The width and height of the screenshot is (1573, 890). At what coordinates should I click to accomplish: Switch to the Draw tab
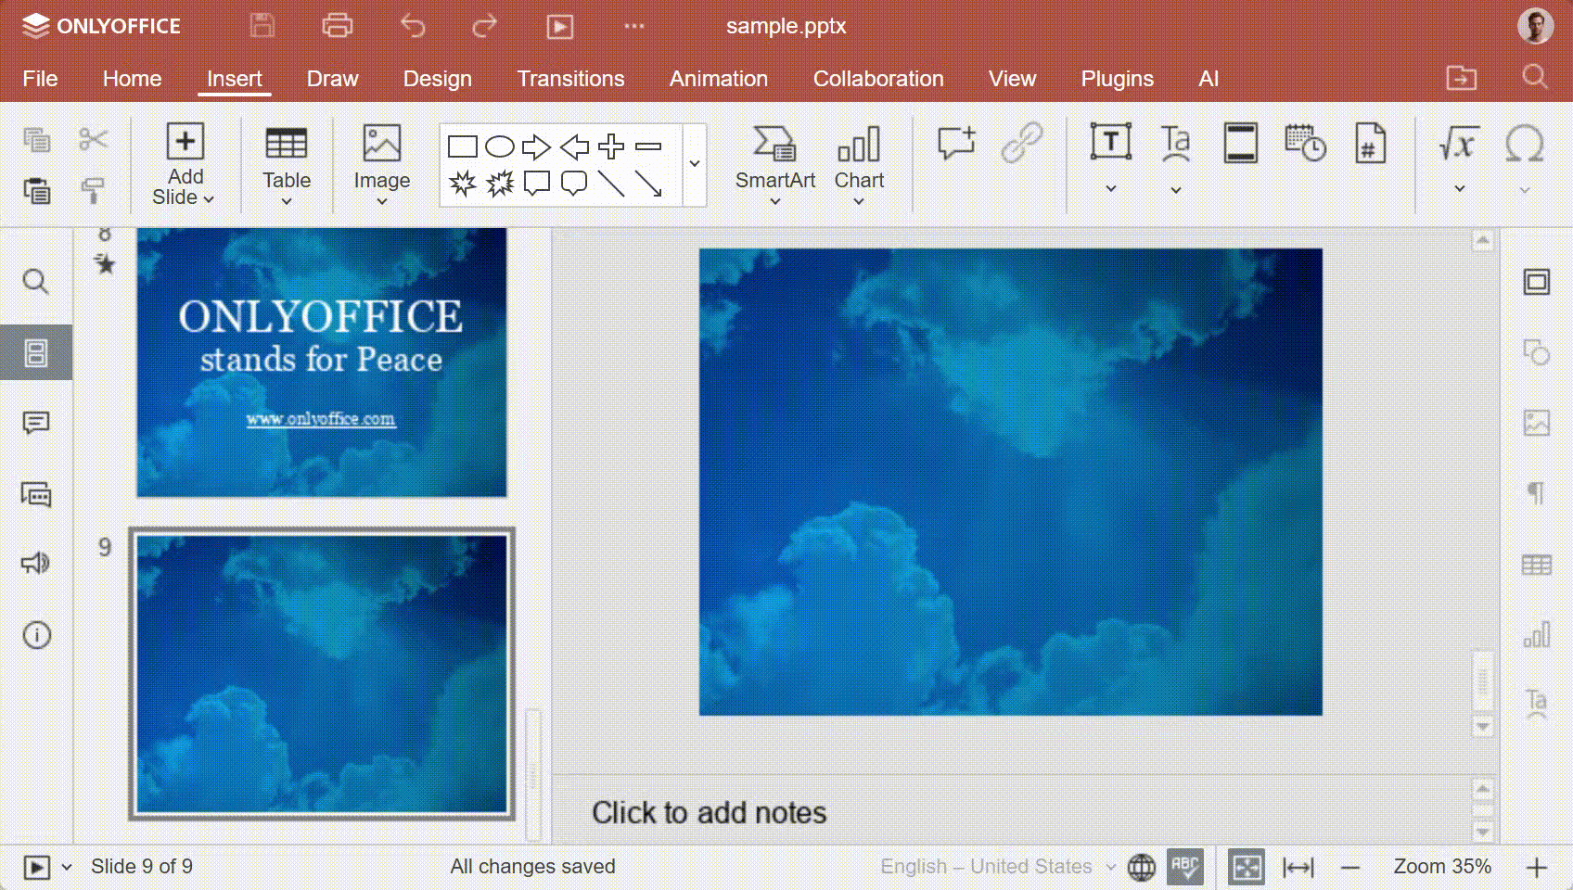click(x=332, y=79)
